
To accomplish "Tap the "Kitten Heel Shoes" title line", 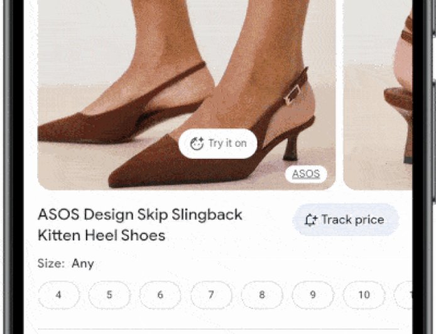I will pos(101,236).
